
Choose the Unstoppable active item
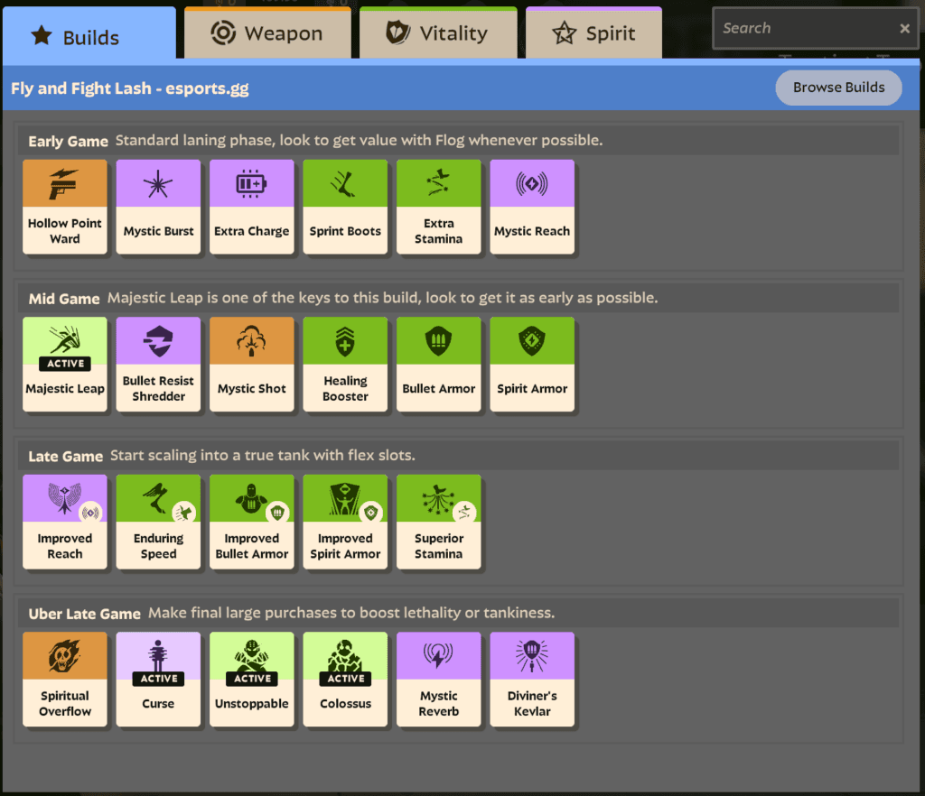[252, 679]
